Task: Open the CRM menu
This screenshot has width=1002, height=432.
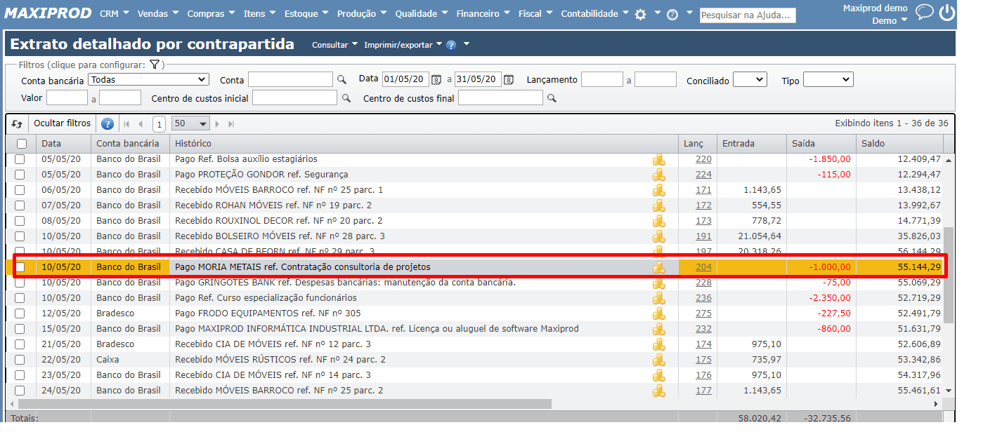Action: [115, 14]
